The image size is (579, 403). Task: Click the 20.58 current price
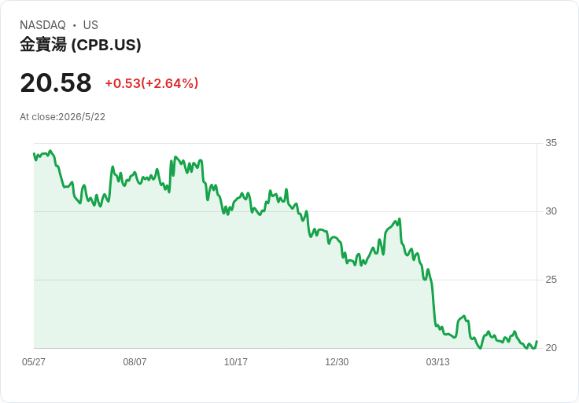tap(56, 82)
